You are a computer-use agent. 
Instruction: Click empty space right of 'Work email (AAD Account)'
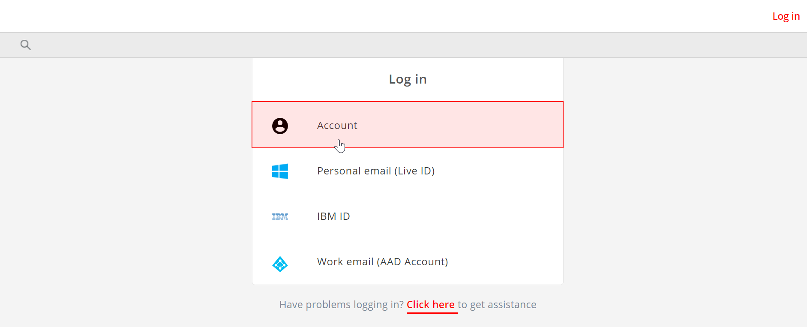coord(506,262)
